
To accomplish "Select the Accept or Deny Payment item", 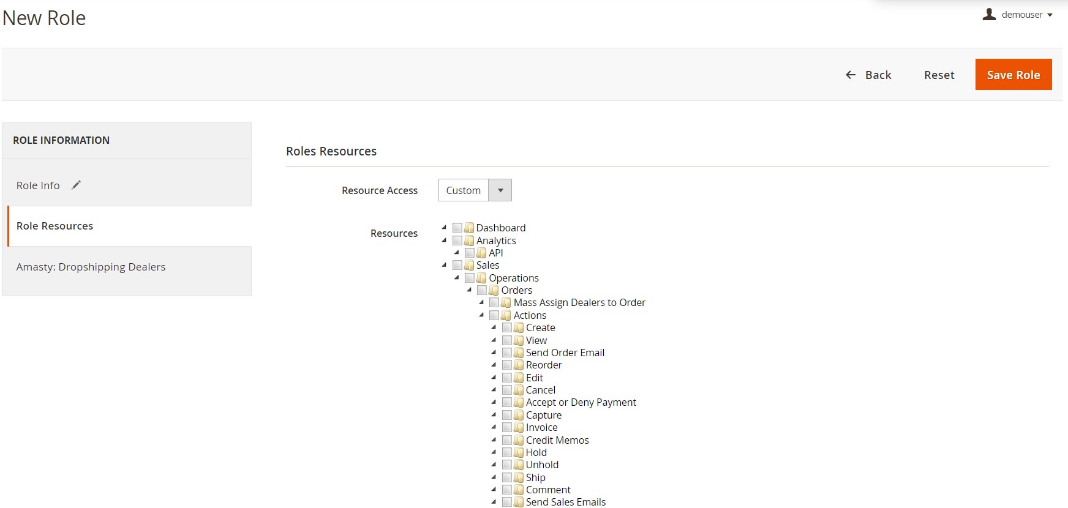I will (581, 402).
